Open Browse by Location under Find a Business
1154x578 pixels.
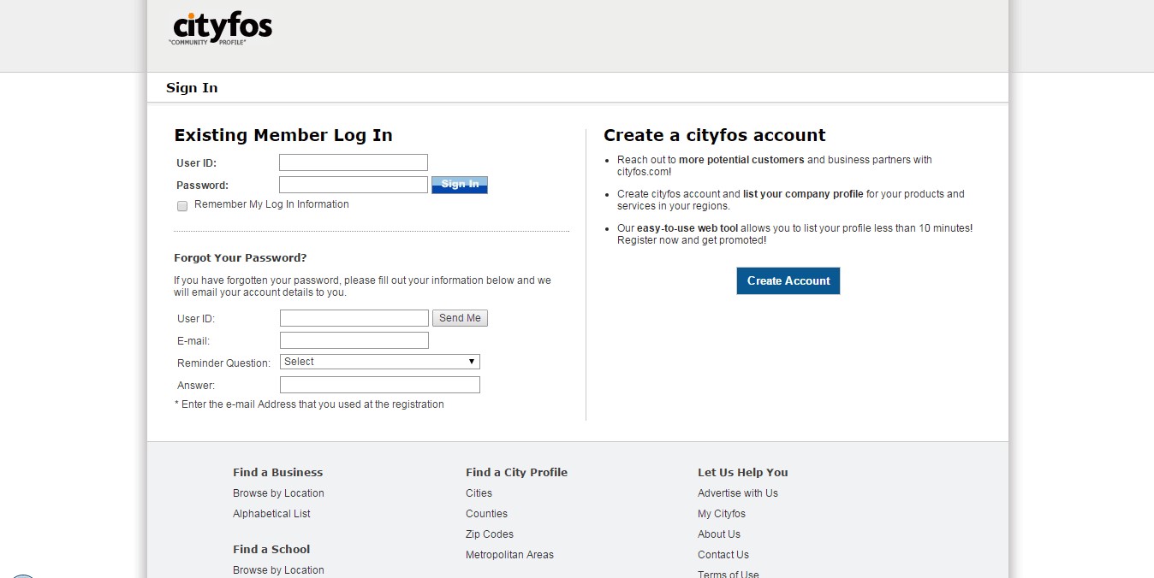coord(278,493)
